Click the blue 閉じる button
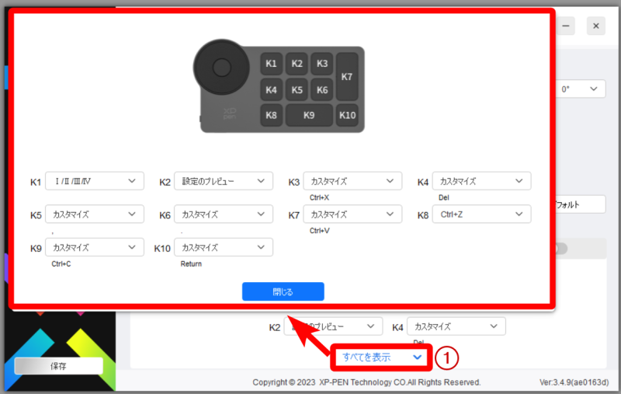 click(283, 291)
